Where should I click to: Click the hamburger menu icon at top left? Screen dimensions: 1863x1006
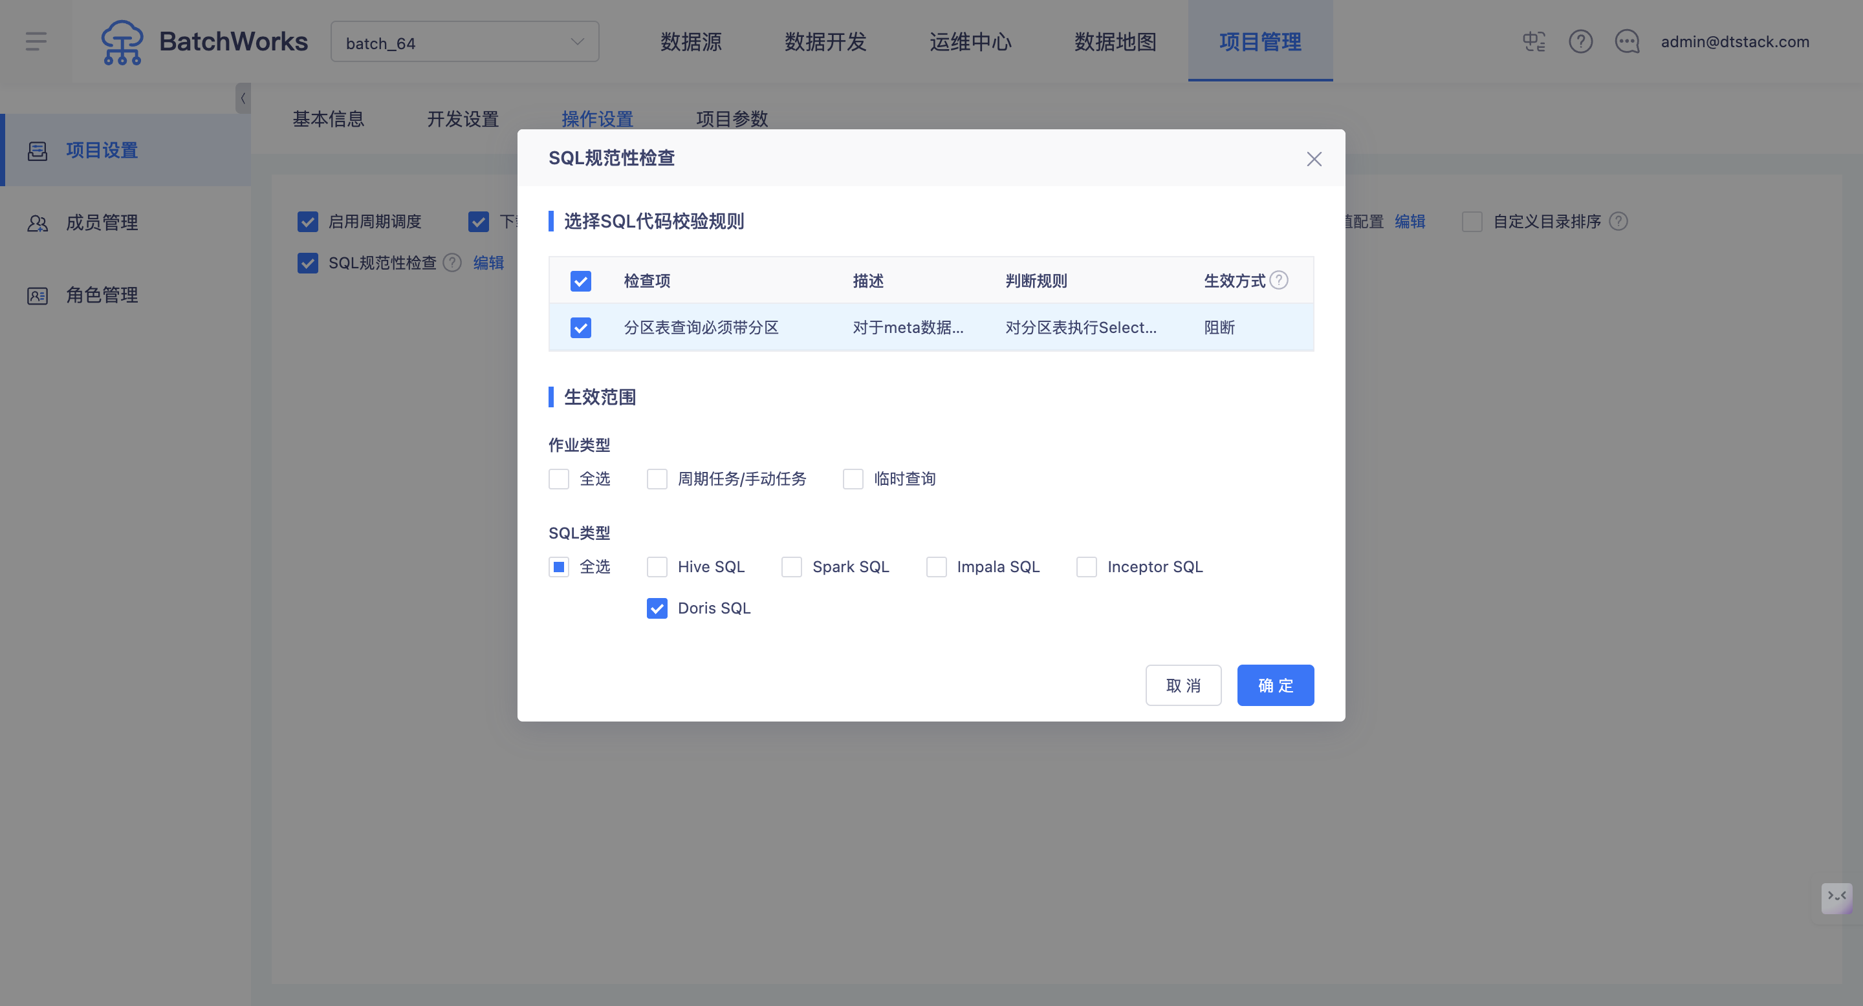[36, 41]
